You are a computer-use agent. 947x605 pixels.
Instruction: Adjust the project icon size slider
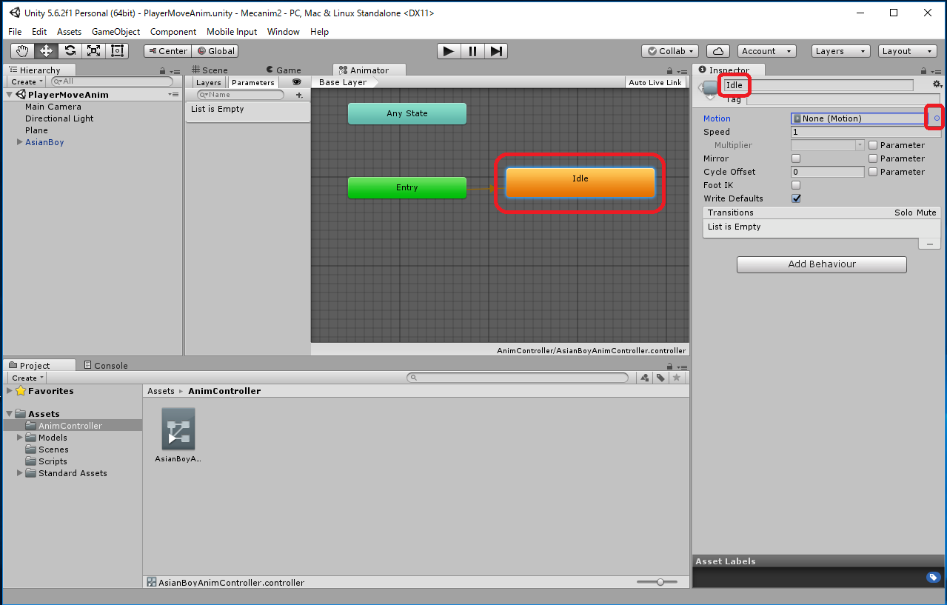[660, 582]
